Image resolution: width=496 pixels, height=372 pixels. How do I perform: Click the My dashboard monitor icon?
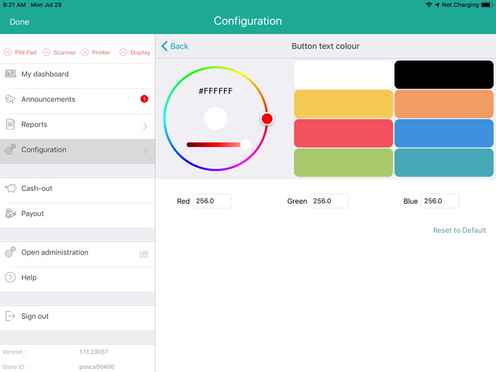11,73
